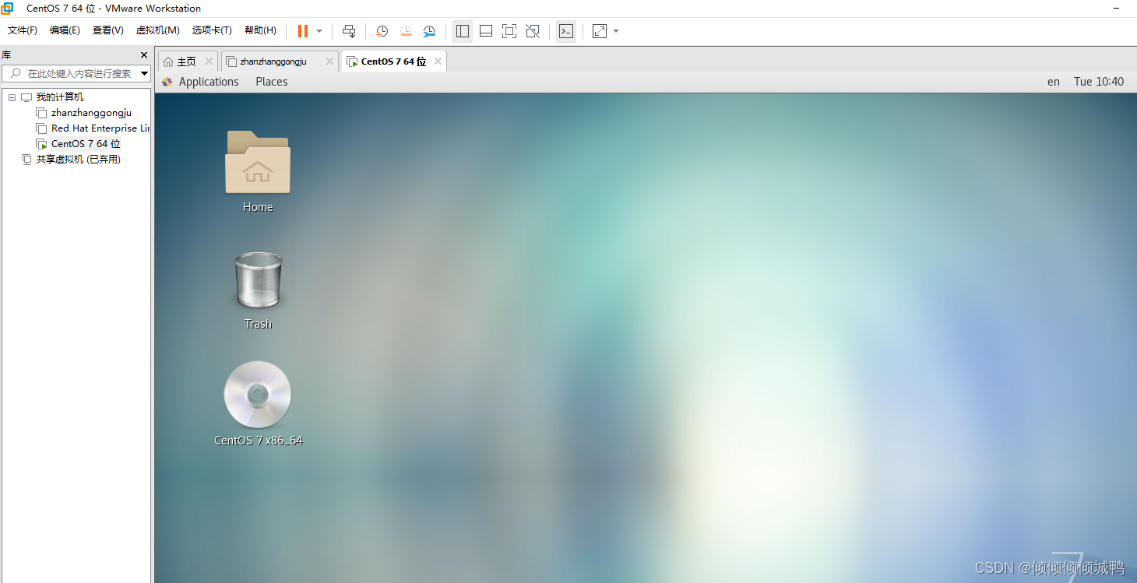Open the Applications menu in the guest
Viewport: 1137px width, 583px height.
209,82
